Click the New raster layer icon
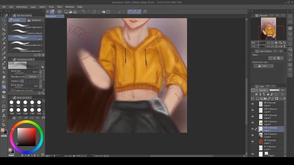 [x=257, y=99]
